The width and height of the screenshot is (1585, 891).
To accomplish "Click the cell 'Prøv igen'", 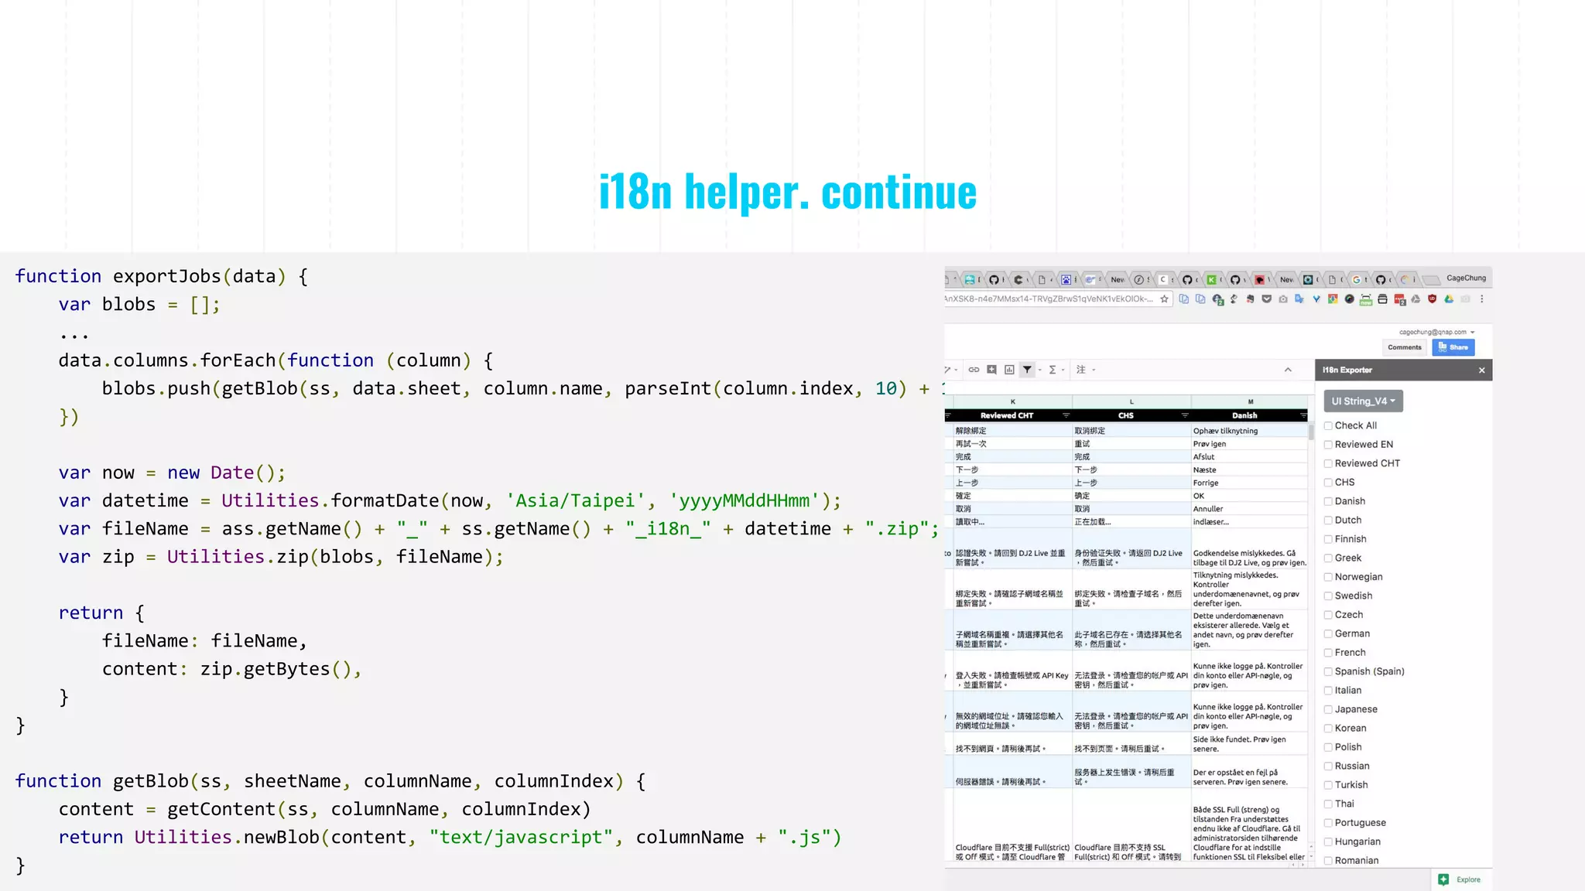I will [1249, 444].
